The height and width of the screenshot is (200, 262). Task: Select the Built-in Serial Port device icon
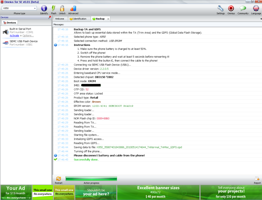pyautogui.click(x=6, y=32)
